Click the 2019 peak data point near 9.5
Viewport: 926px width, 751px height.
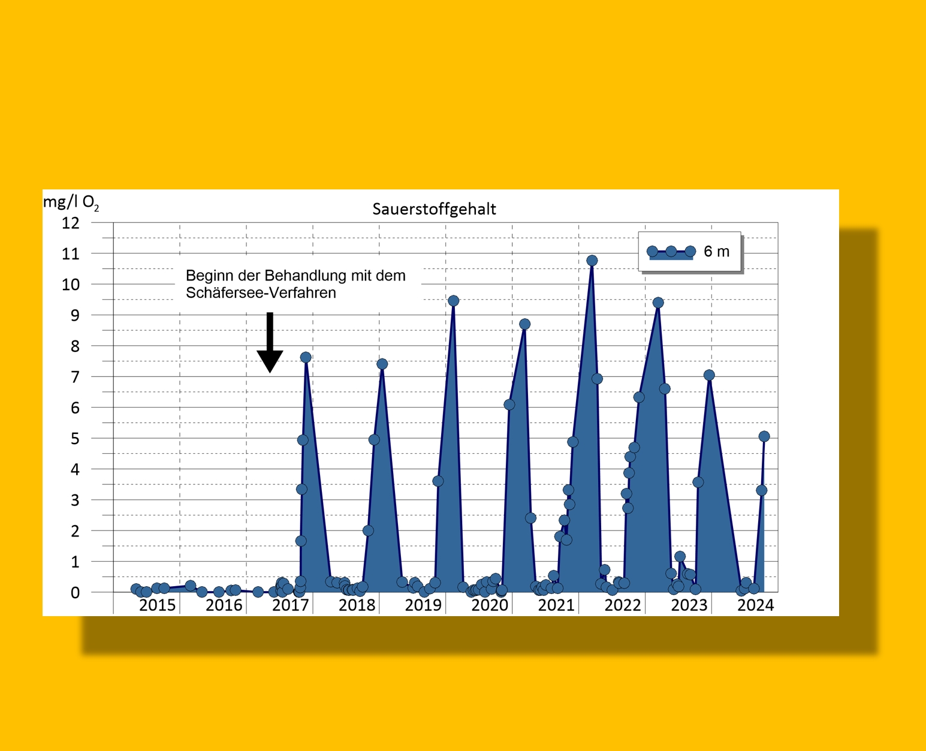[x=453, y=301]
